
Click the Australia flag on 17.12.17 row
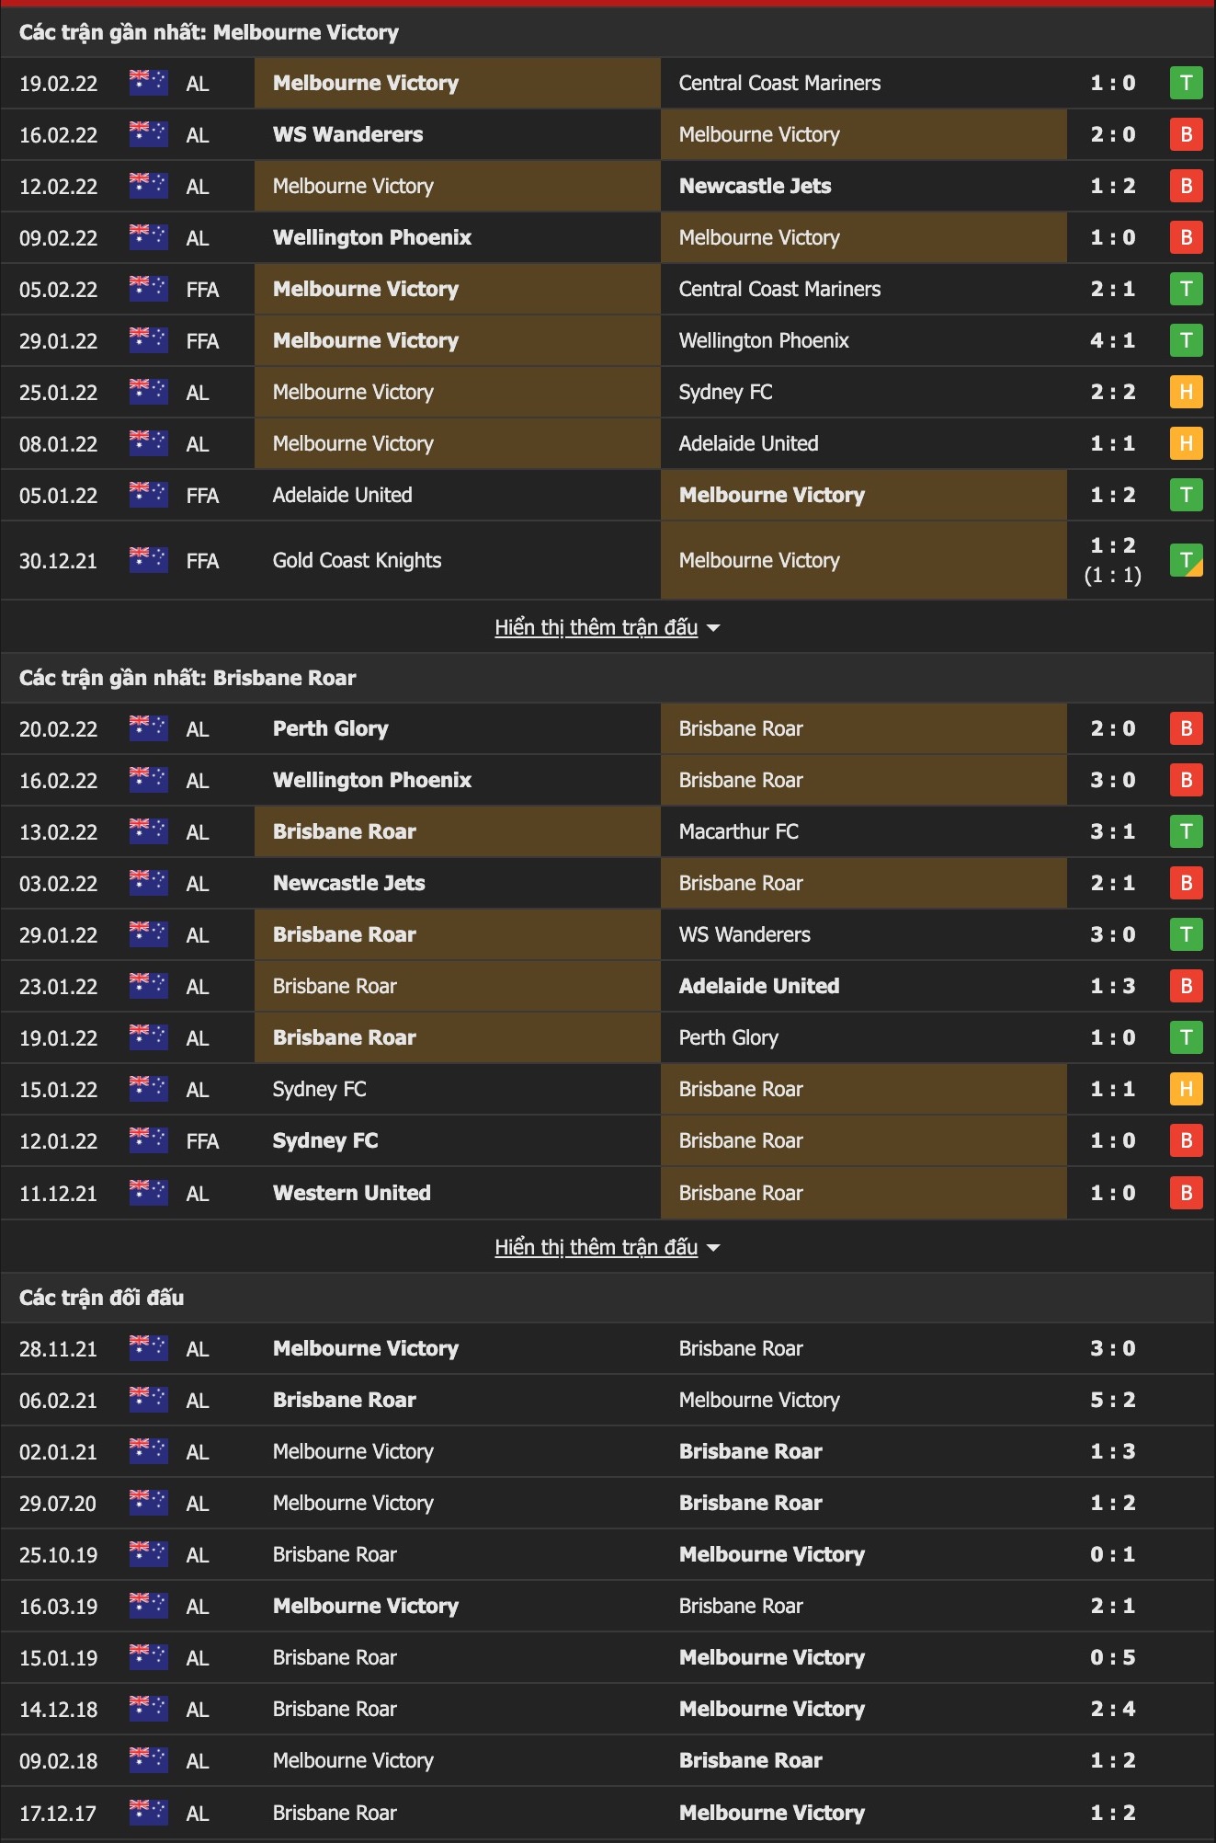click(x=148, y=1813)
